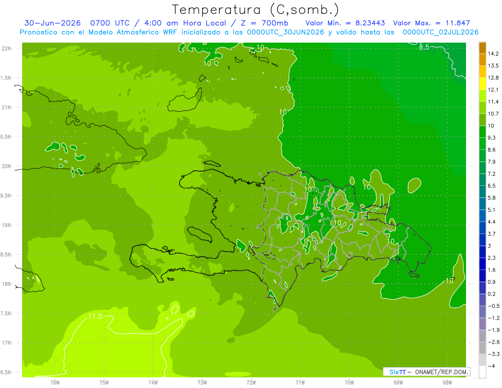
Task: Click the '22N' latitude axis label
Action: (7, 49)
